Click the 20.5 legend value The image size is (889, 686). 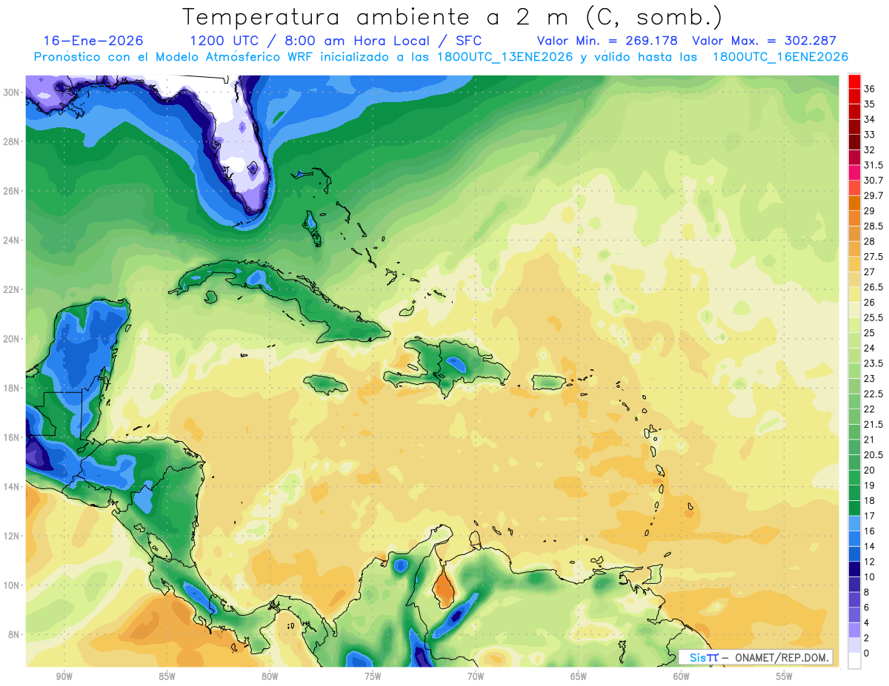873,455
